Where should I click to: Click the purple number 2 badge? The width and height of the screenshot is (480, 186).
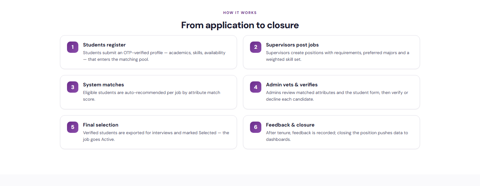(x=256, y=47)
